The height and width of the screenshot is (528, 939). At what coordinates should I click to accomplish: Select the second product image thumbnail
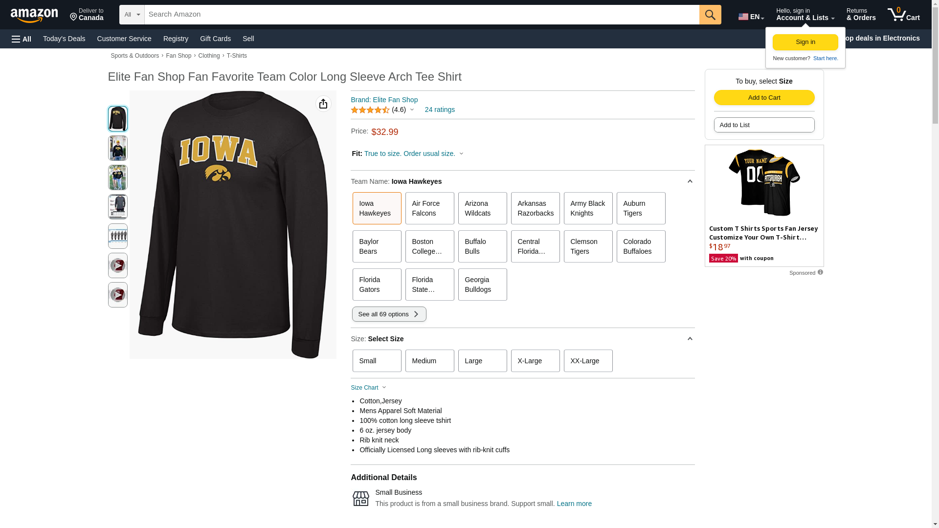pyautogui.click(x=117, y=148)
